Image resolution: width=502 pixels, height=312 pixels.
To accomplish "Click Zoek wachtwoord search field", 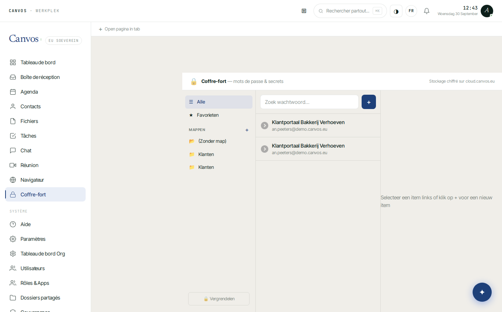I will [x=309, y=102].
